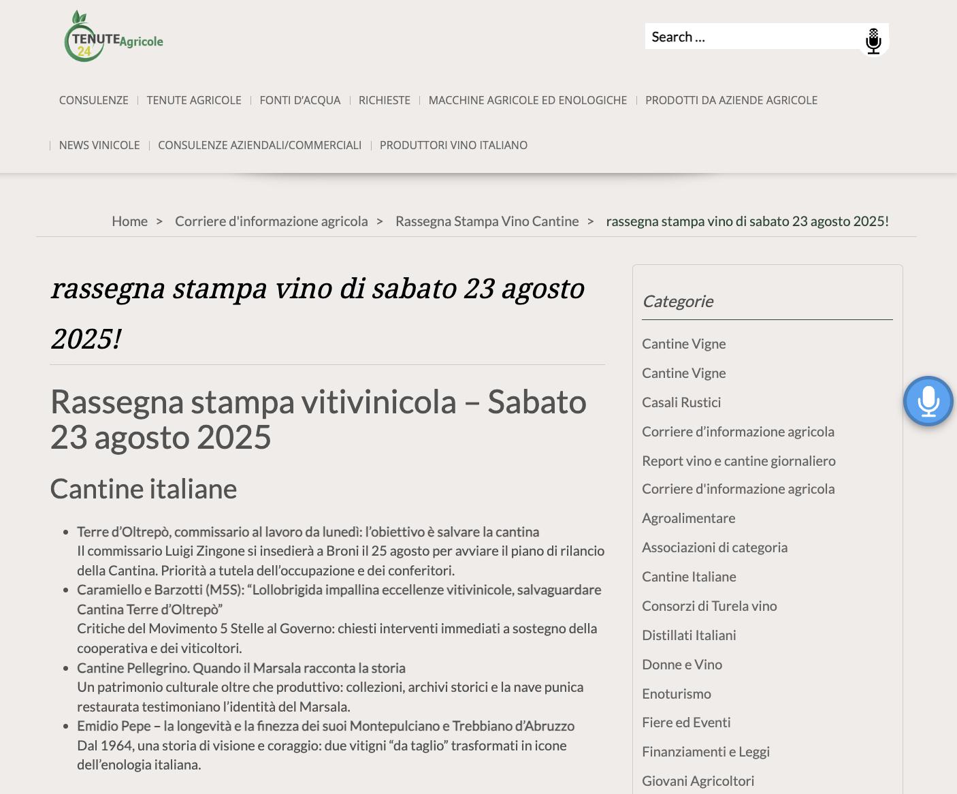Navigate to NEWS VINICOLE

coord(99,145)
